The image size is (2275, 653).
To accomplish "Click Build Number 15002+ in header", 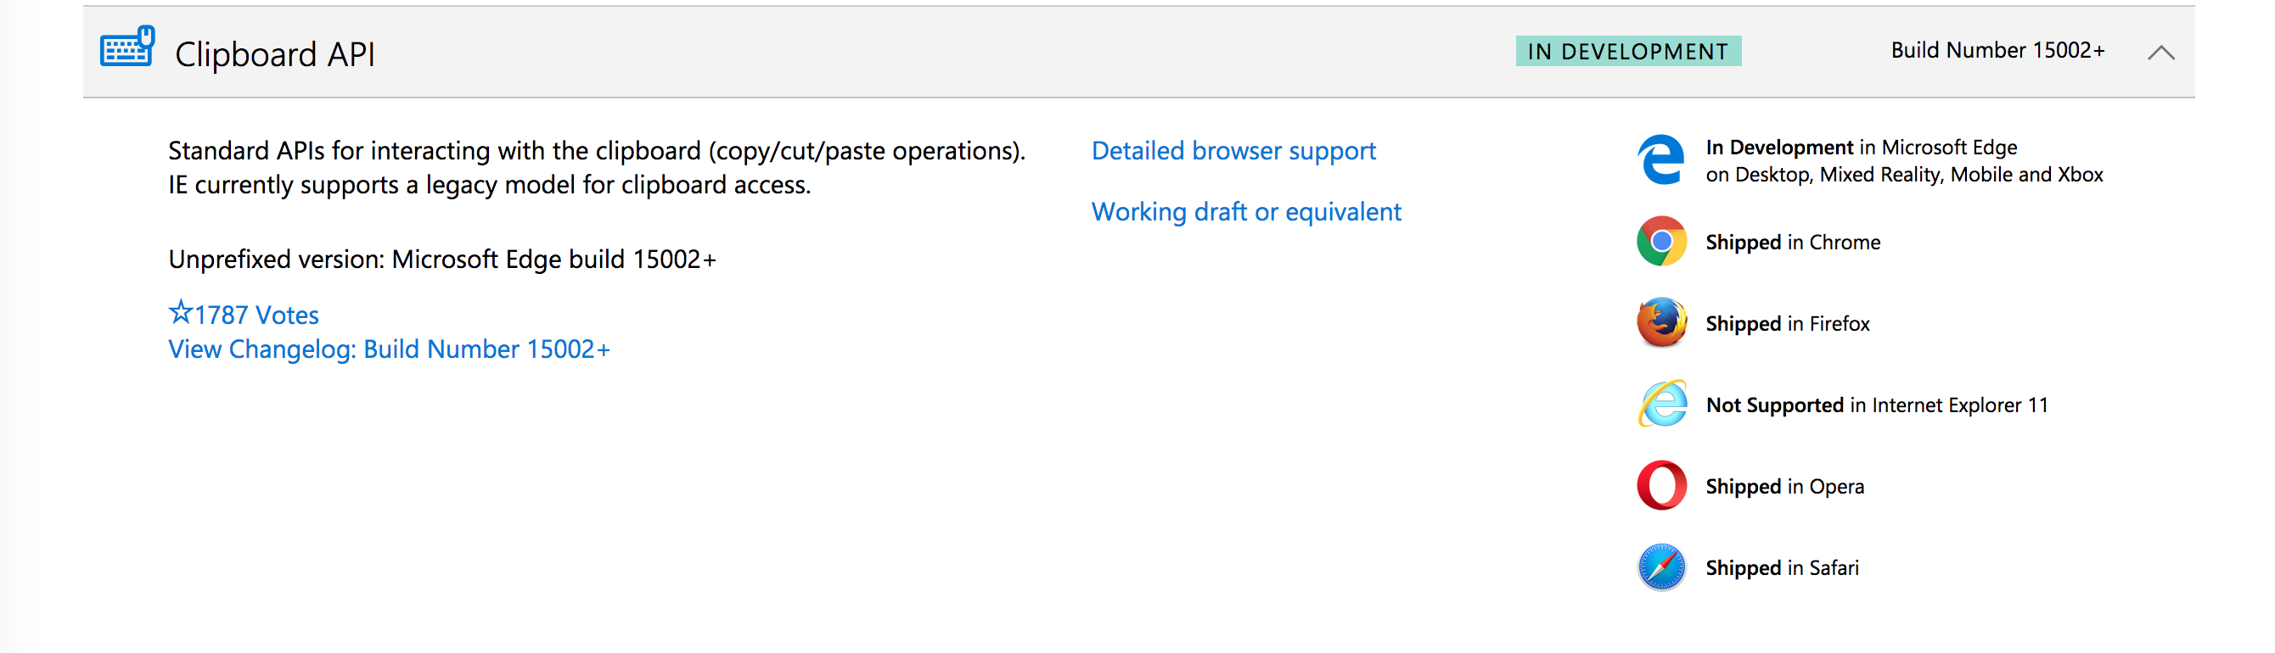I will point(1997,50).
